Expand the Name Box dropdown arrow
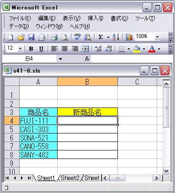The image size is (175, 193). tap(60, 59)
